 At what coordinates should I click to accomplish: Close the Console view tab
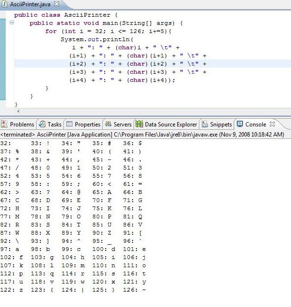point(272,125)
